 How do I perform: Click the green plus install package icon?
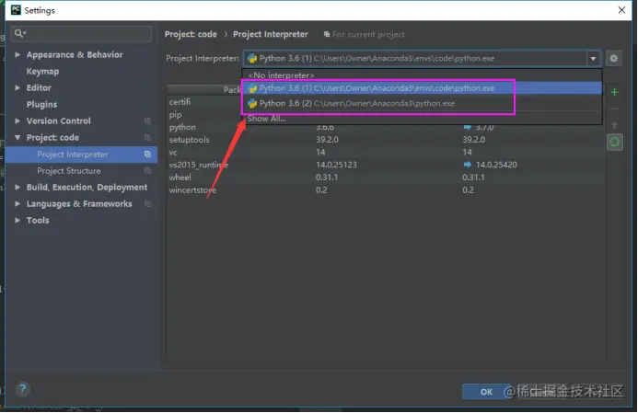coord(614,92)
